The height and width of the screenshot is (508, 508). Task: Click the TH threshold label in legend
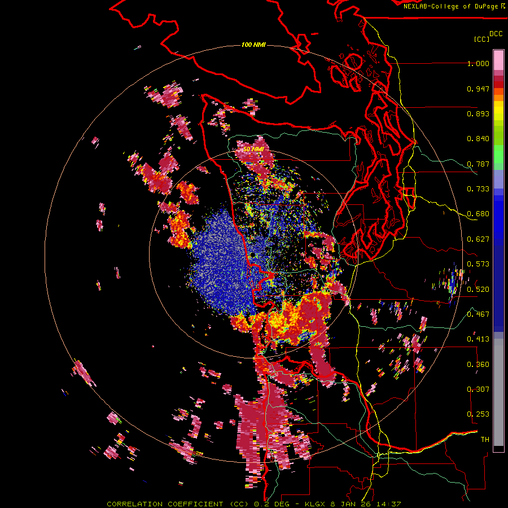tap(485, 439)
